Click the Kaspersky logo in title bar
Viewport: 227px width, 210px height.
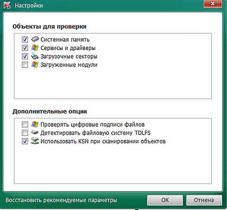[x=7, y=5]
